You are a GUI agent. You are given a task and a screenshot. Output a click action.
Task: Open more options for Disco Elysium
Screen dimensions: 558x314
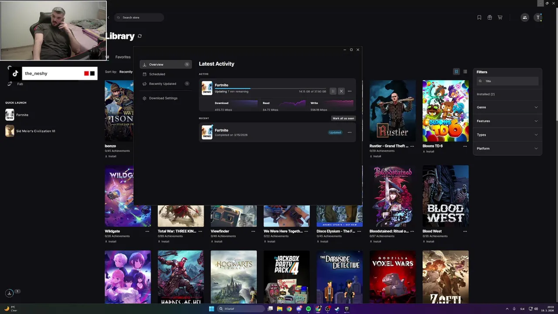(359, 231)
